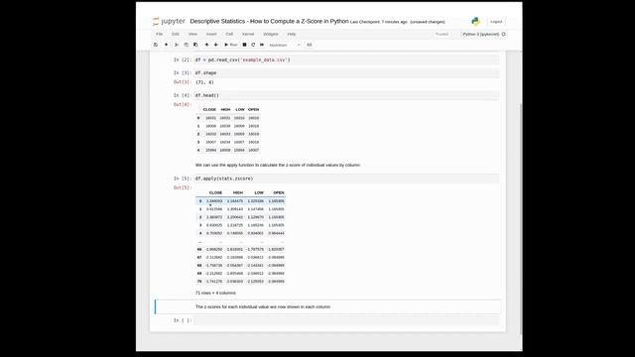Screen dimensions: 635x357
Task: Open the File menu
Action: coord(160,34)
